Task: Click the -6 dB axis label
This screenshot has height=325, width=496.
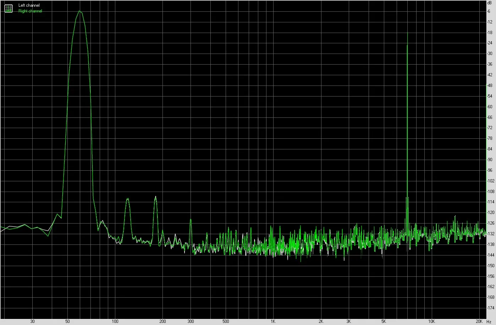Action: [x=489, y=11]
